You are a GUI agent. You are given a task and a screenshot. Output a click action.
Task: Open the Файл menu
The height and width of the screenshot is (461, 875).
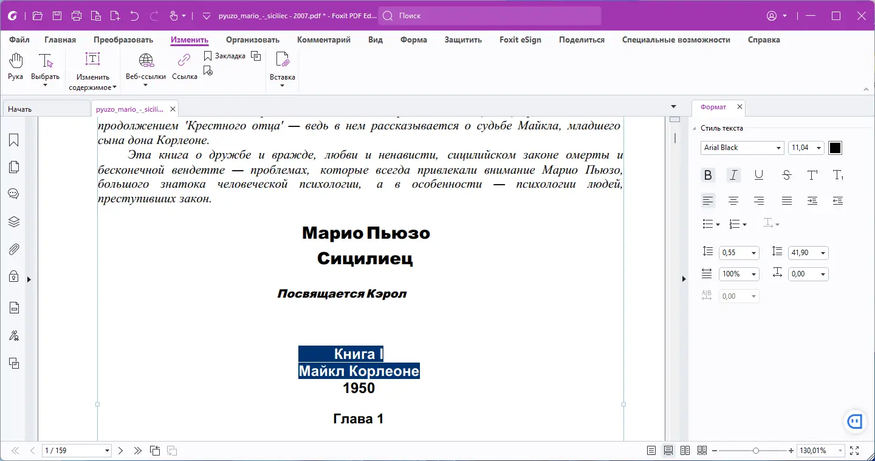coord(19,39)
